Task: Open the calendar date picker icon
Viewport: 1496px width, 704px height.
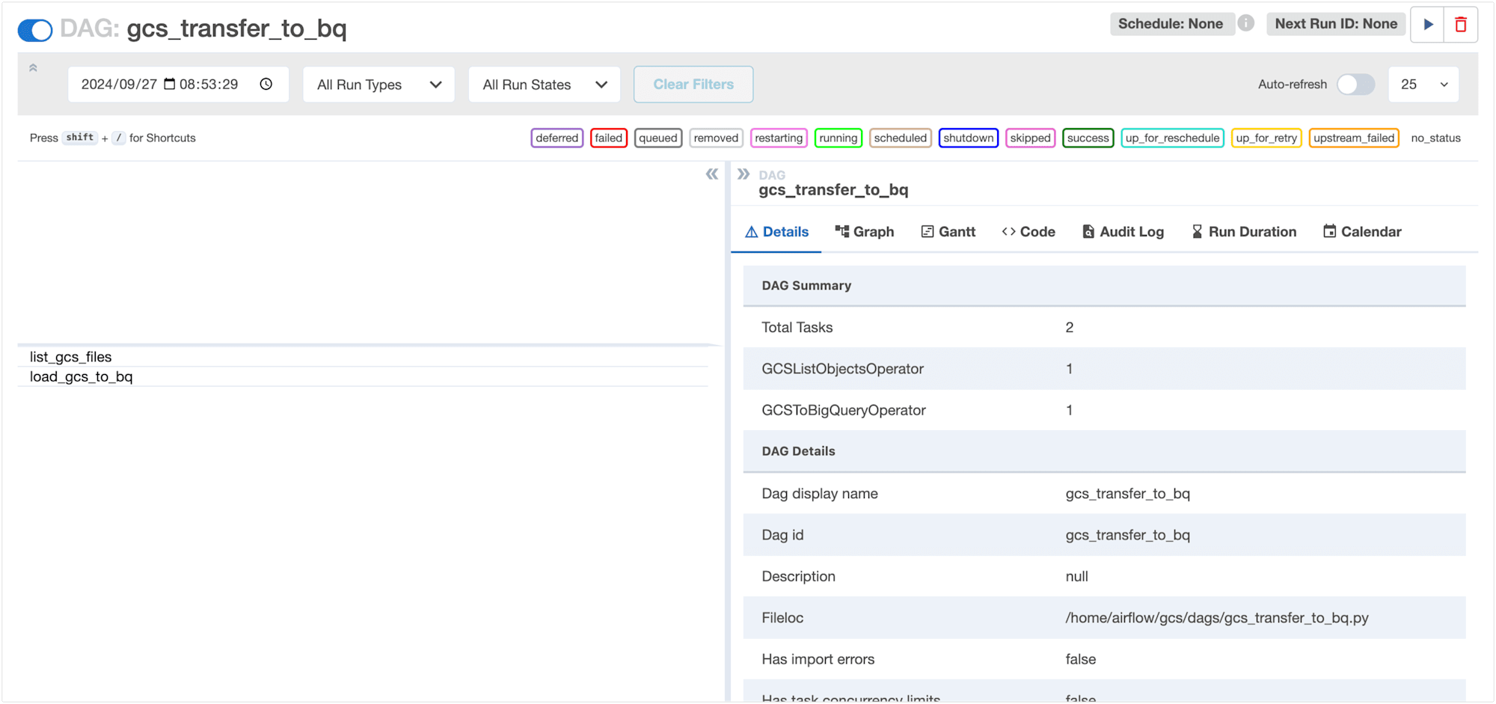Action: tap(170, 84)
